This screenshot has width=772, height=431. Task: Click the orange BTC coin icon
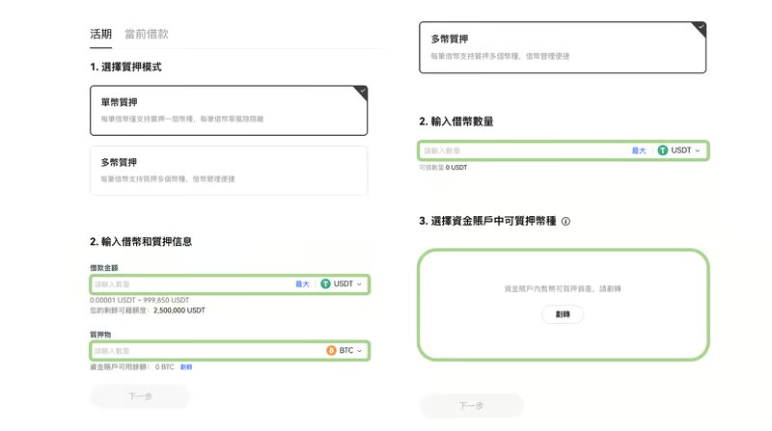click(x=331, y=351)
